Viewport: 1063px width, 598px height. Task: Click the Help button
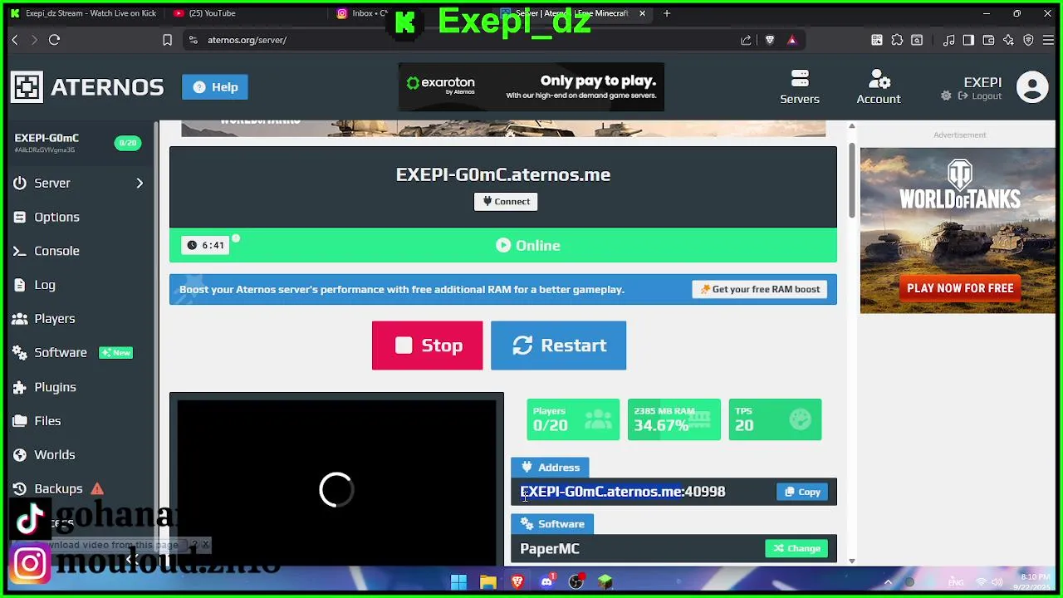coord(215,87)
